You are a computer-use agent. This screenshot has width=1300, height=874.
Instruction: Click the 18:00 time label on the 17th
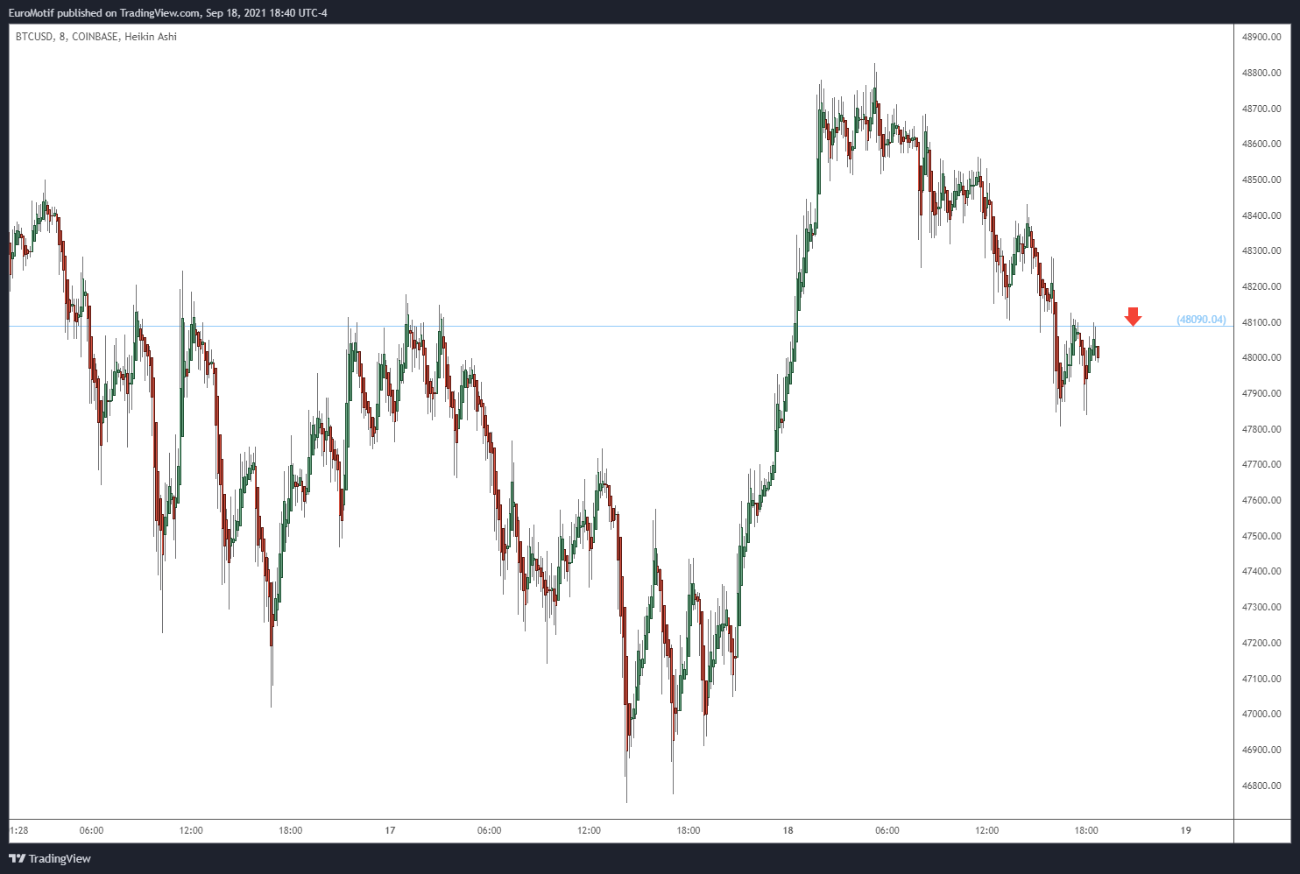(689, 830)
